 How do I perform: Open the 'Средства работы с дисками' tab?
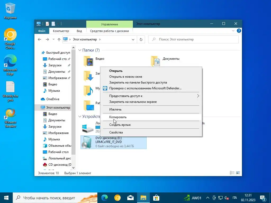(x=109, y=31)
